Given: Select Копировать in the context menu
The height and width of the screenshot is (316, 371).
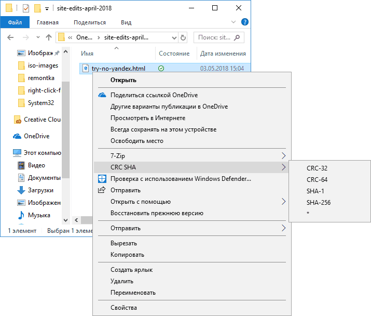Looking at the screenshot, I should (192, 255).
